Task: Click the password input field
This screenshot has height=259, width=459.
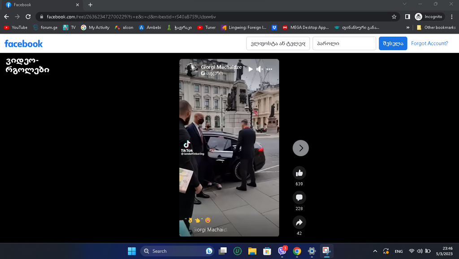Action: click(344, 44)
